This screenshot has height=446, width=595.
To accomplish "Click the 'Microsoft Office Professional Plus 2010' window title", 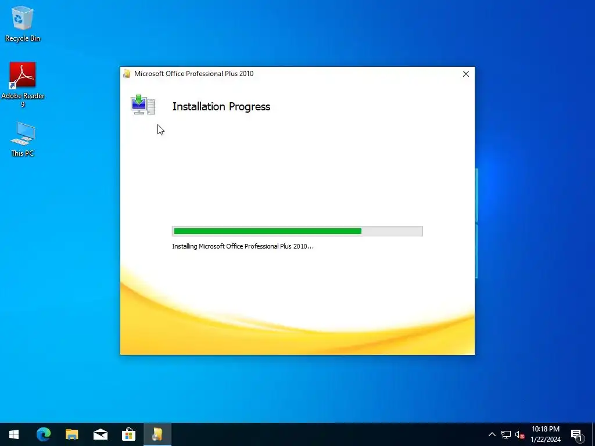I will (193, 74).
